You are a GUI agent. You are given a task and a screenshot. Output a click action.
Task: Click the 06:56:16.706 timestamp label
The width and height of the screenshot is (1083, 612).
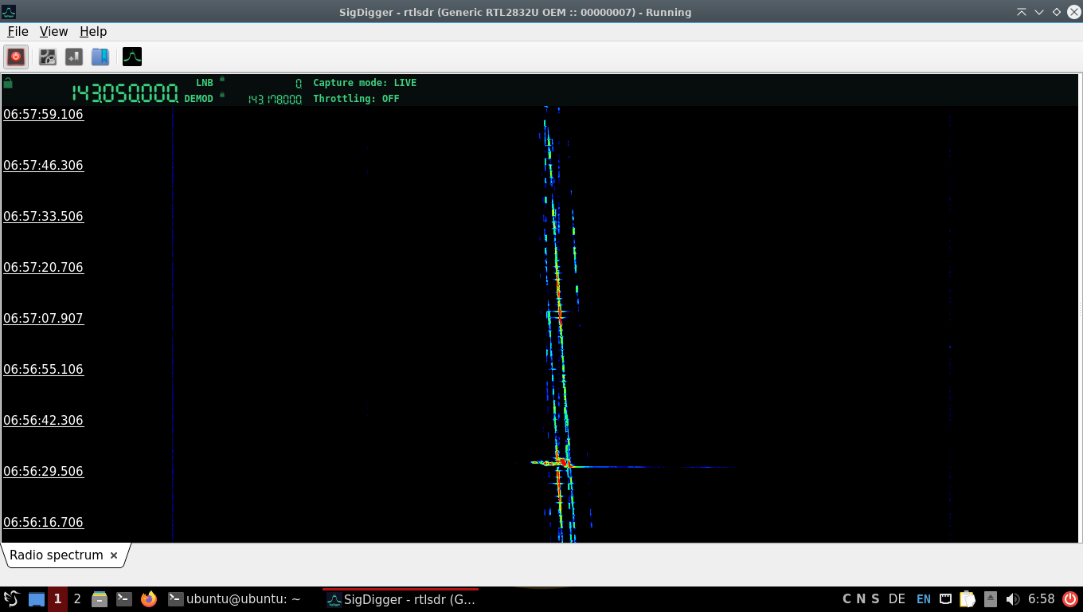point(43,523)
